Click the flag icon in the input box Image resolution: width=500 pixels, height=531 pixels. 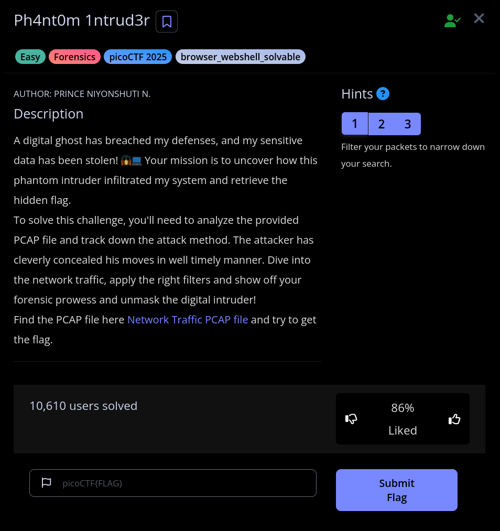click(46, 483)
